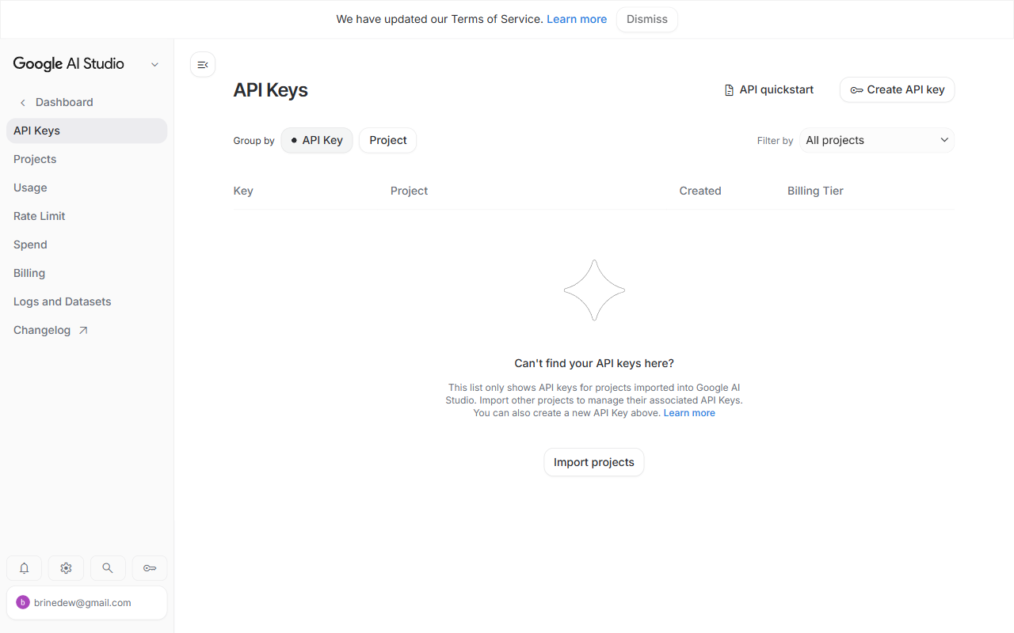Click the Create API key button
1014x633 pixels.
click(898, 89)
